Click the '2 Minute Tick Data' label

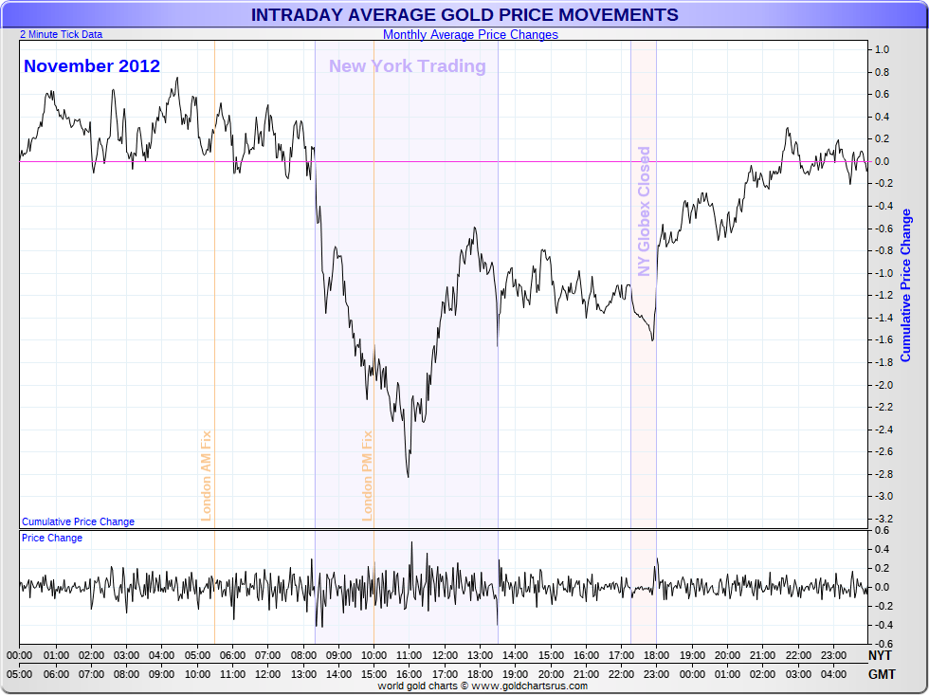pyautogui.click(x=61, y=34)
